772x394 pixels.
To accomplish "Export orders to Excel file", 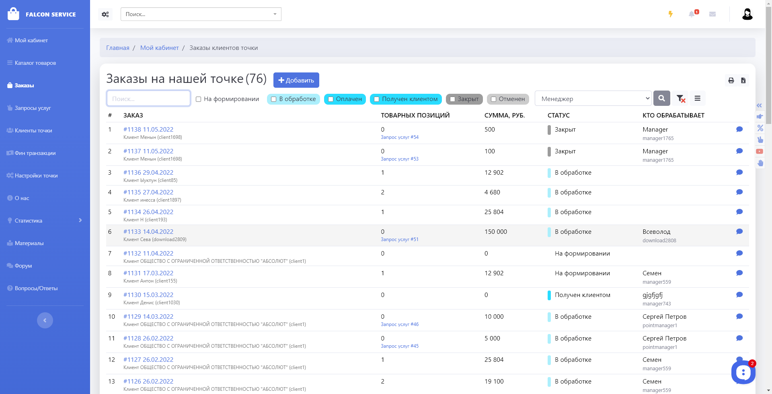I will (743, 80).
